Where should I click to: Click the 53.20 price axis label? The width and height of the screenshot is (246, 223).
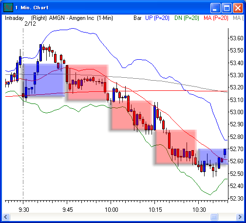click(237, 87)
